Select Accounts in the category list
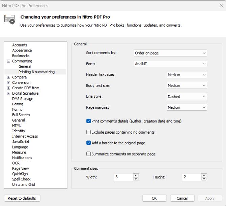226x206 pixels. [20, 45]
